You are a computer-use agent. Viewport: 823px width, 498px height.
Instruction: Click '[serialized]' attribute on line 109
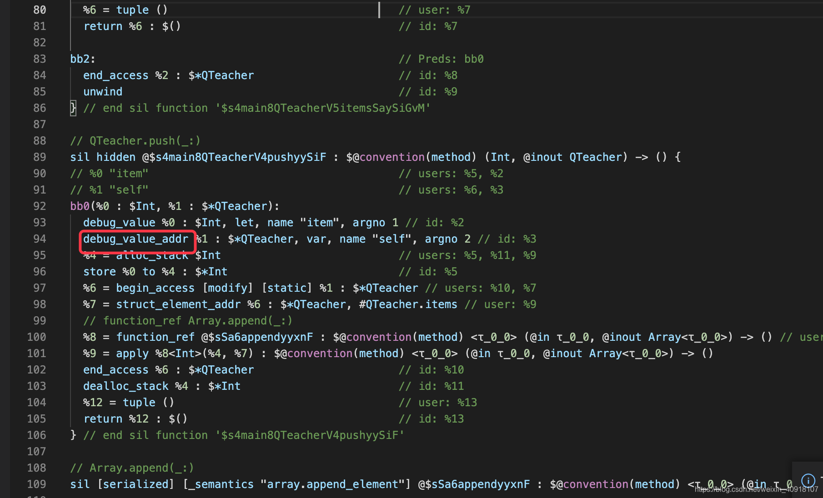click(135, 484)
